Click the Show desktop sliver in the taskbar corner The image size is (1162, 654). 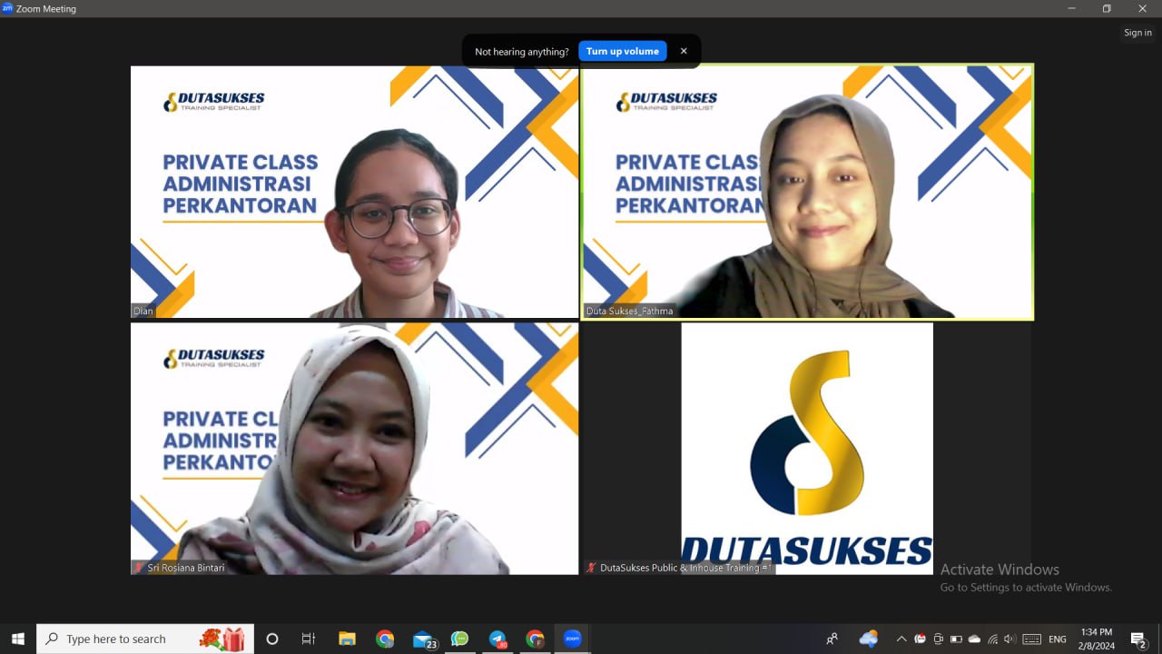tap(1159, 639)
